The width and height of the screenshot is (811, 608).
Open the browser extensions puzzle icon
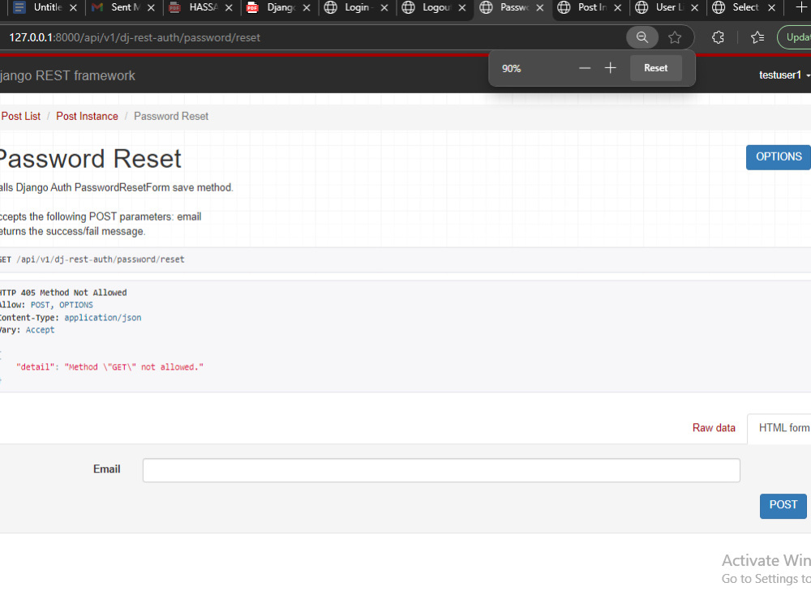point(718,37)
